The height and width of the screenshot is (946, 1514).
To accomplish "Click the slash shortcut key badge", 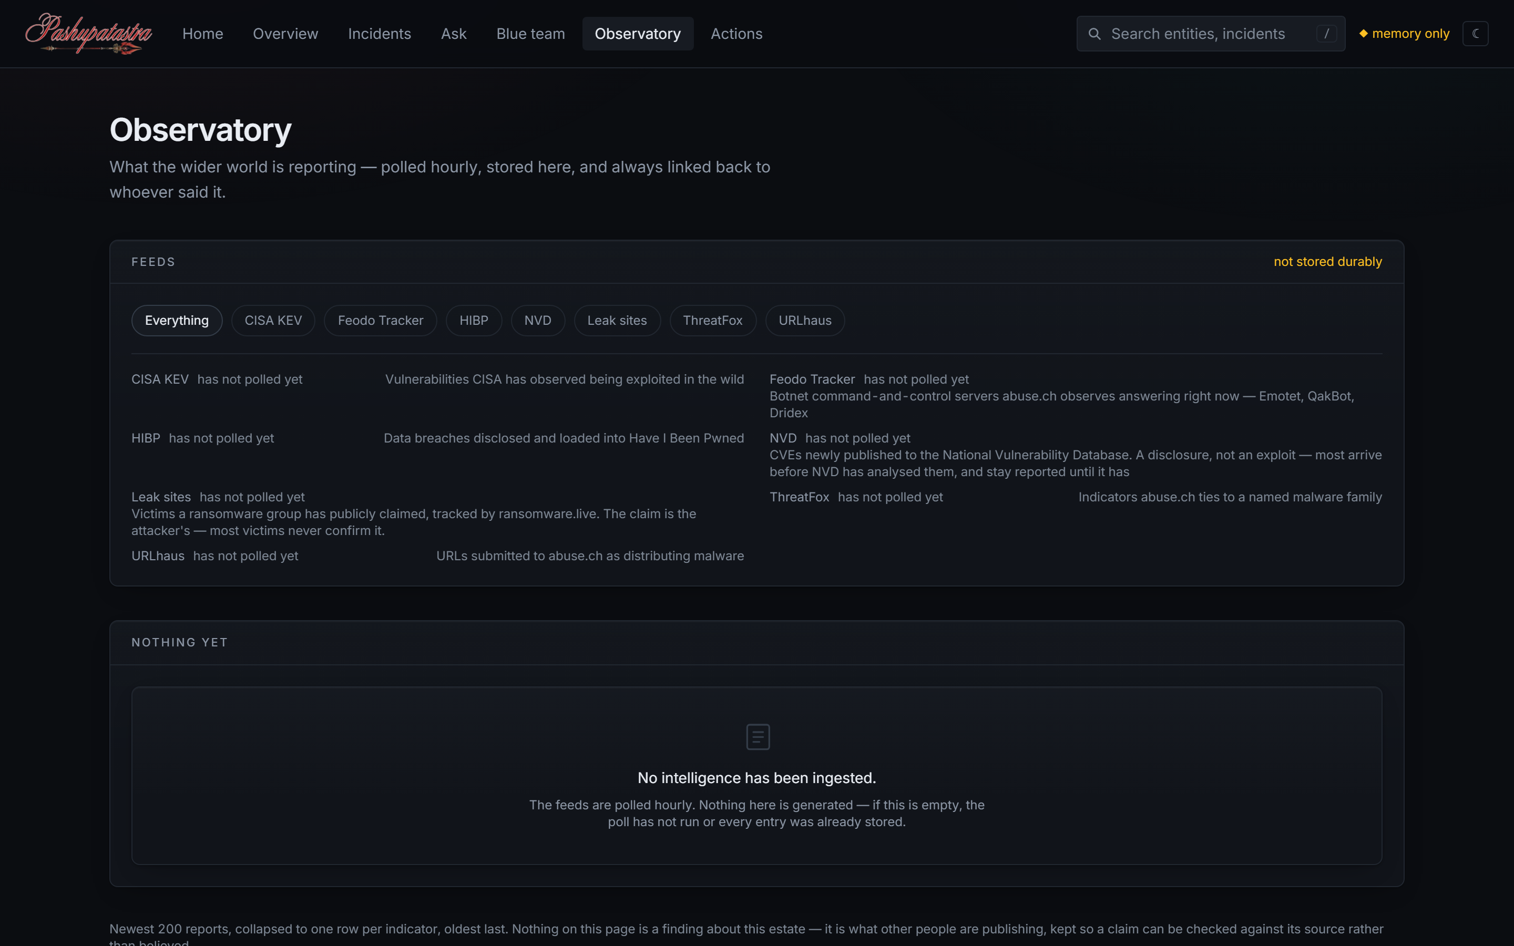I will [x=1326, y=34].
